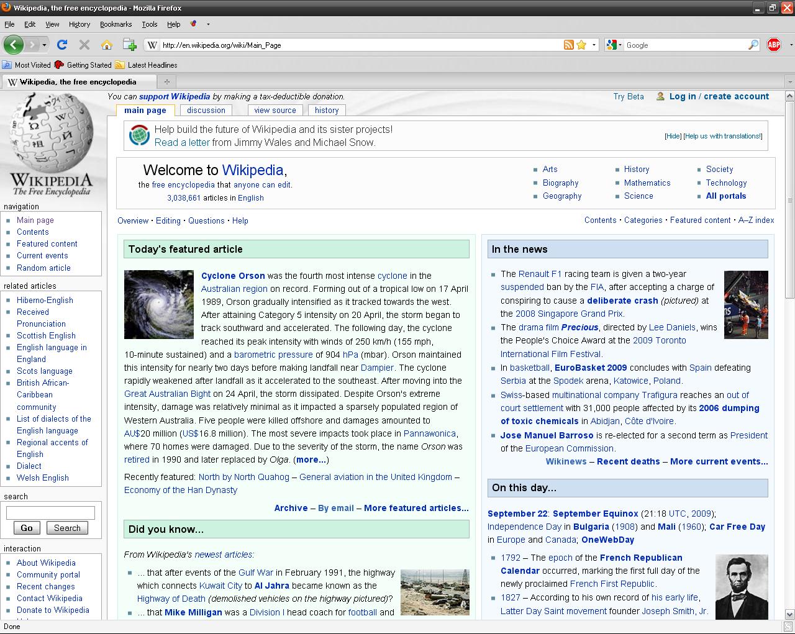Run search with the magnifying glass icon
This screenshot has width=795, height=634.
point(753,45)
